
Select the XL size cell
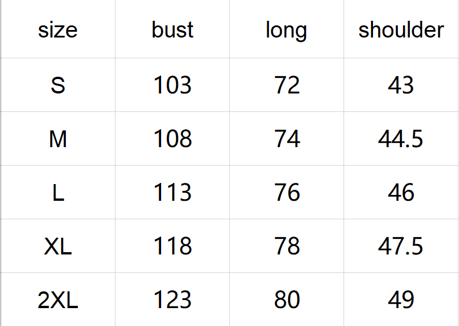pyautogui.click(x=58, y=246)
